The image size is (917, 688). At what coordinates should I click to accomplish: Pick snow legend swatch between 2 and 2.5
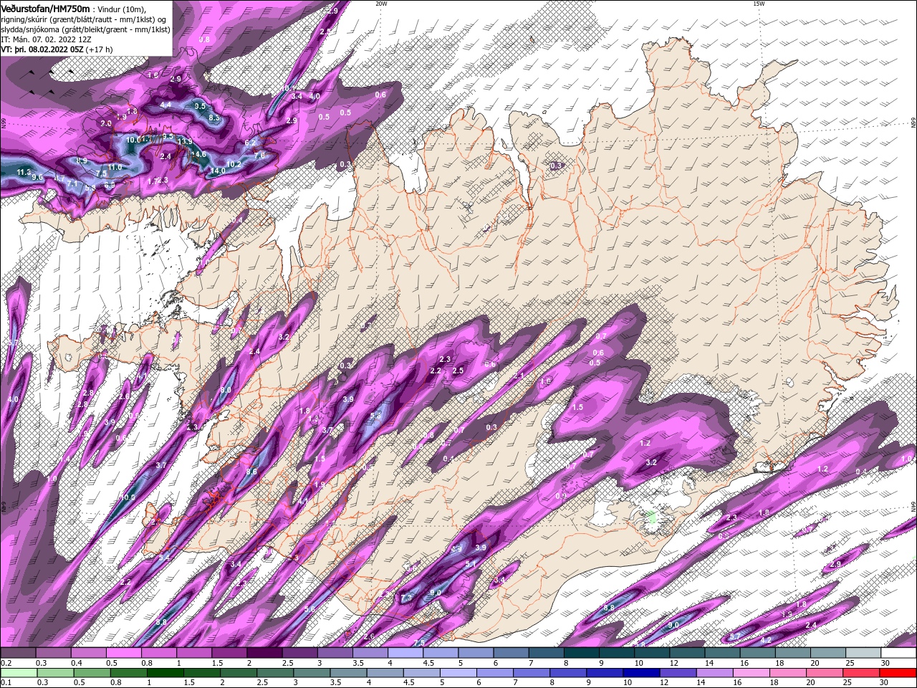tap(264, 653)
